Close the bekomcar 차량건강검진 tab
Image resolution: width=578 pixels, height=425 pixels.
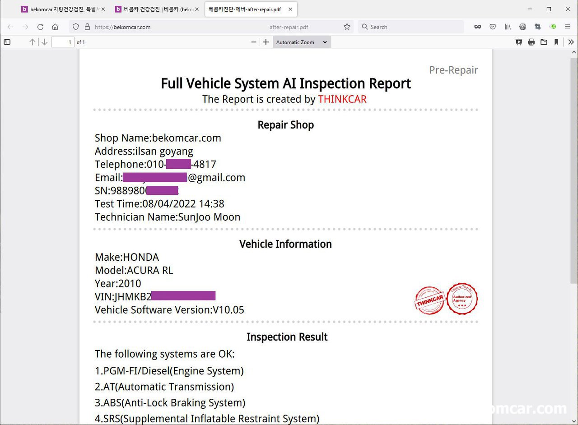(x=103, y=9)
